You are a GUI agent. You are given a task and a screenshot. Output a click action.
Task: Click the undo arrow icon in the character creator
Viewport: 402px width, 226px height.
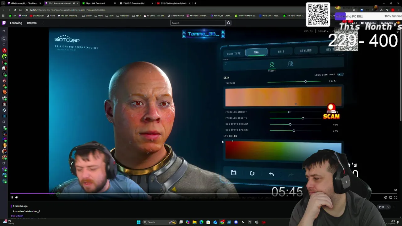point(271,174)
